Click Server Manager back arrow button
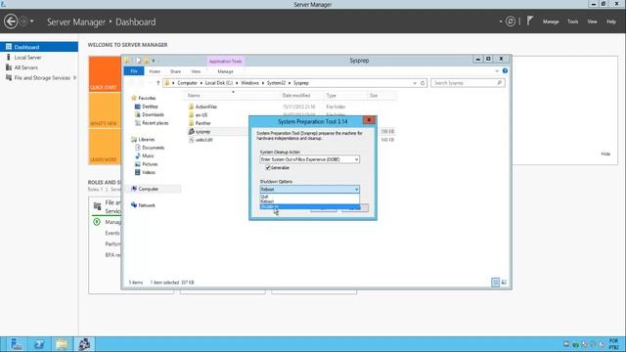 tap(11, 22)
